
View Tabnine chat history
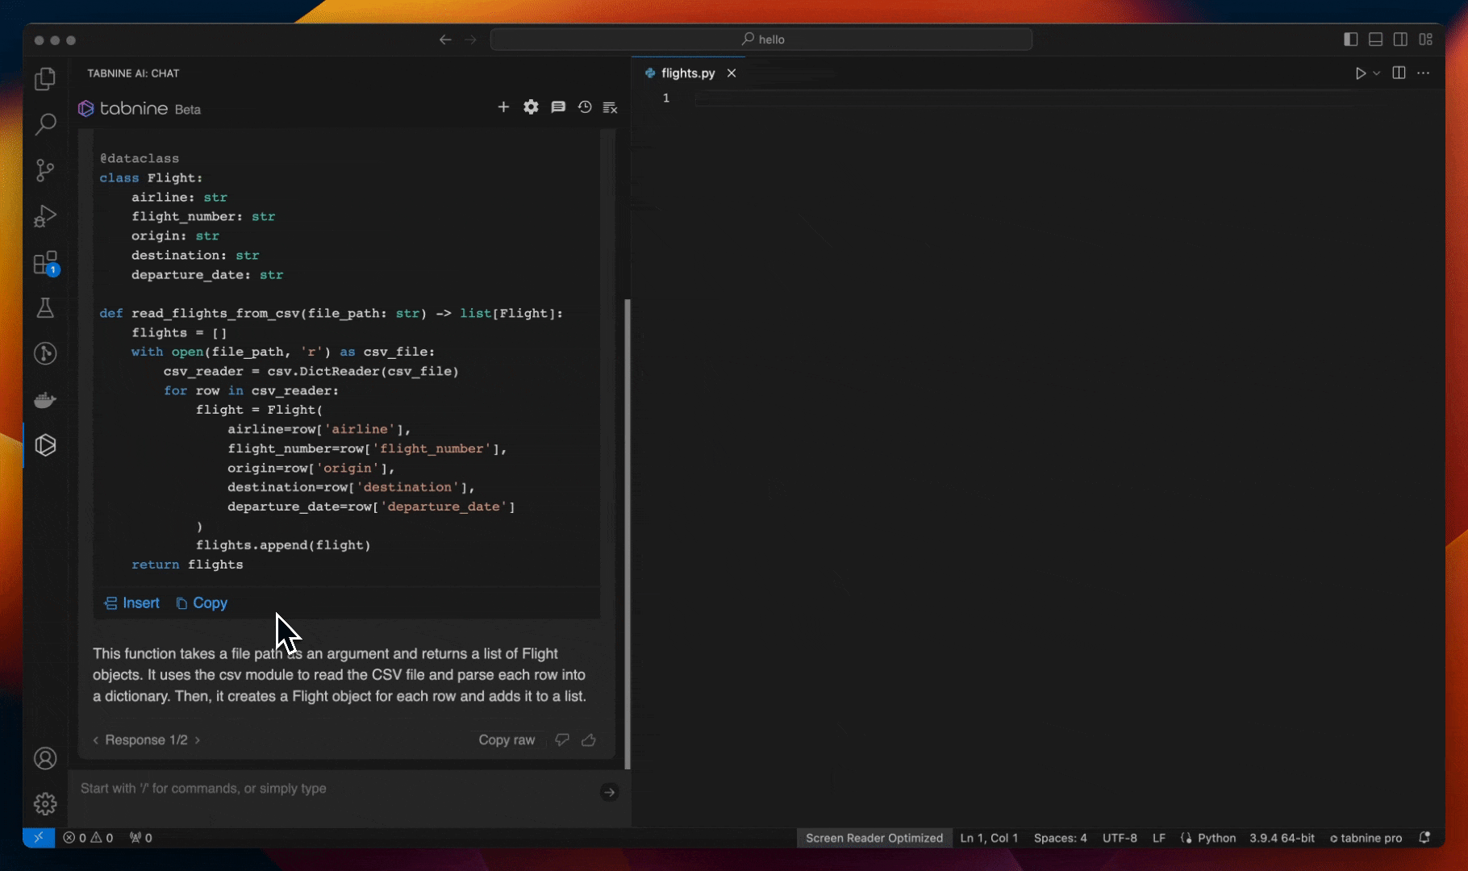coord(585,107)
